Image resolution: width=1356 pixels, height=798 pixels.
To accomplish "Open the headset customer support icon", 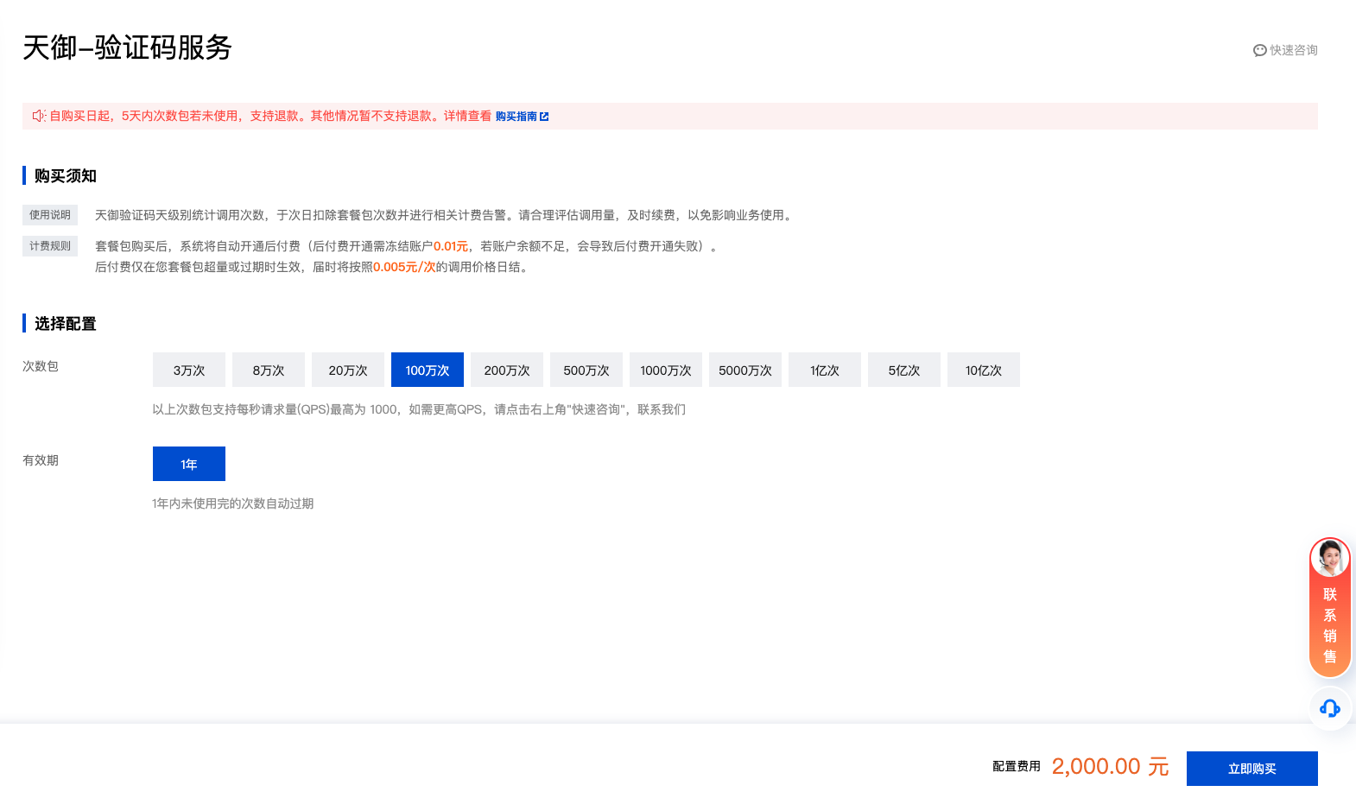I will pos(1330,709).
